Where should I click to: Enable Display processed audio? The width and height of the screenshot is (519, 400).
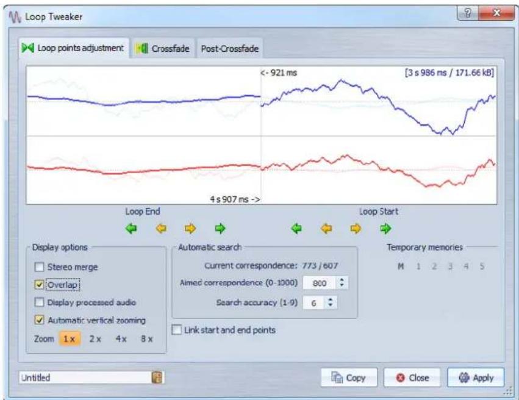tap(40, 302)
